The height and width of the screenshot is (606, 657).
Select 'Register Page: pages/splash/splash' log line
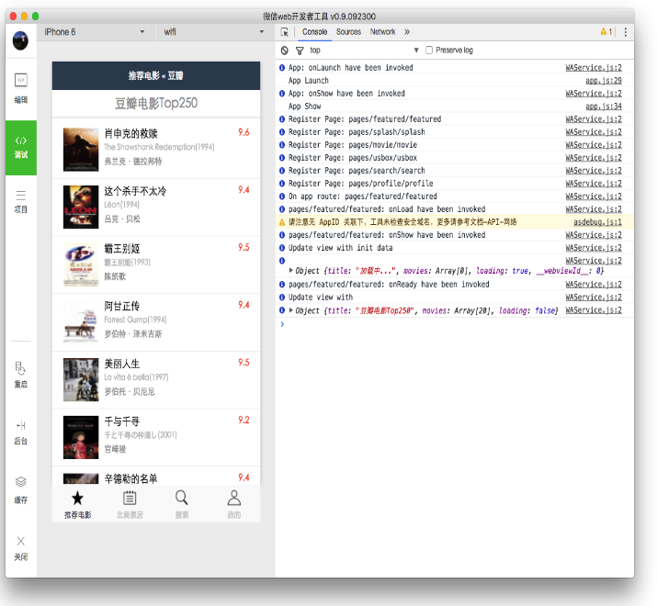[x=357, y=132]
